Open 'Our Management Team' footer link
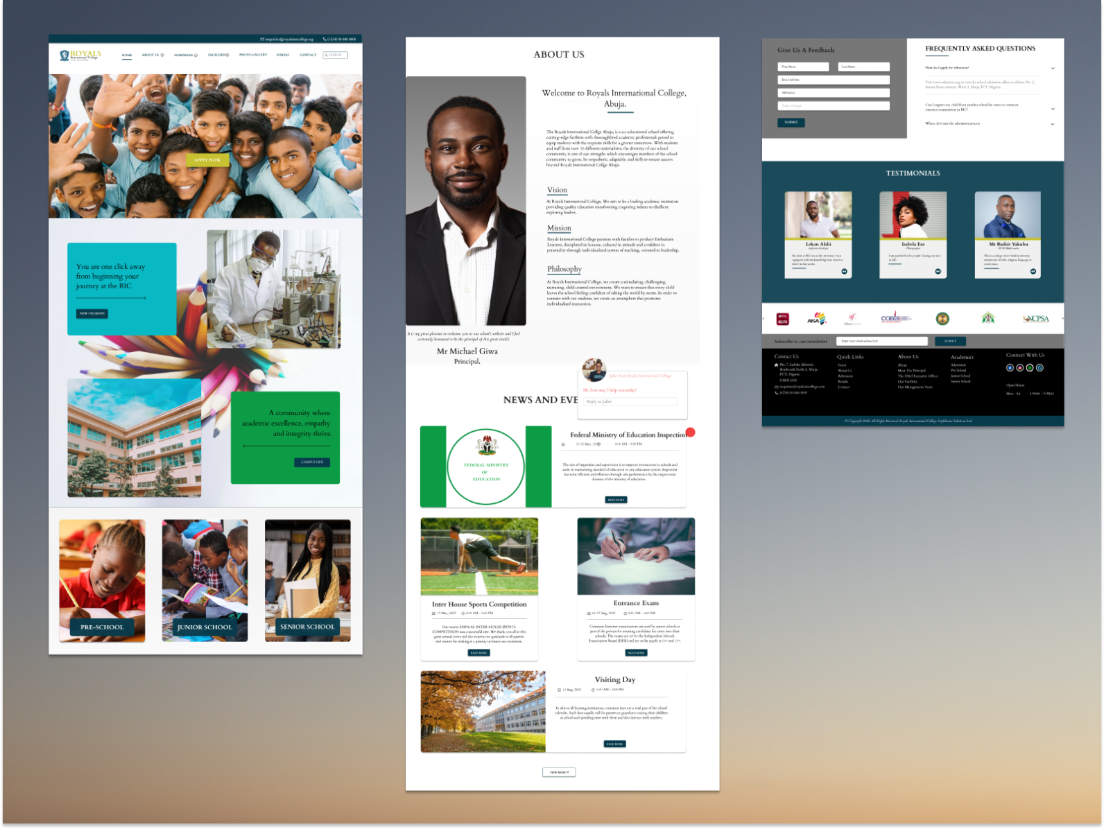Viewport: 1104px width, 829px height. (915, 387)
